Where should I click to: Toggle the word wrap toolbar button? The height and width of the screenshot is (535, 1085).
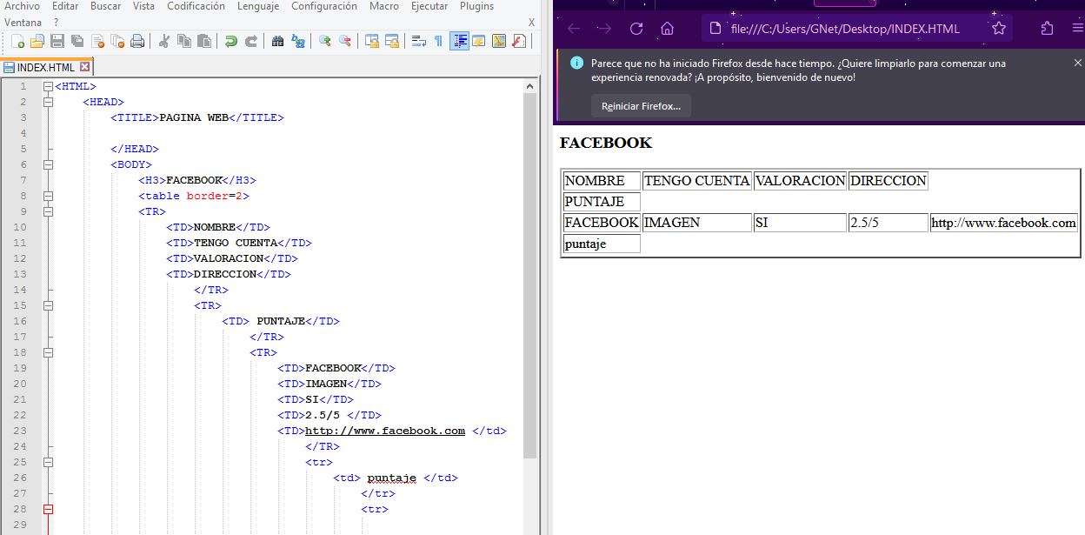coord(418,41)
